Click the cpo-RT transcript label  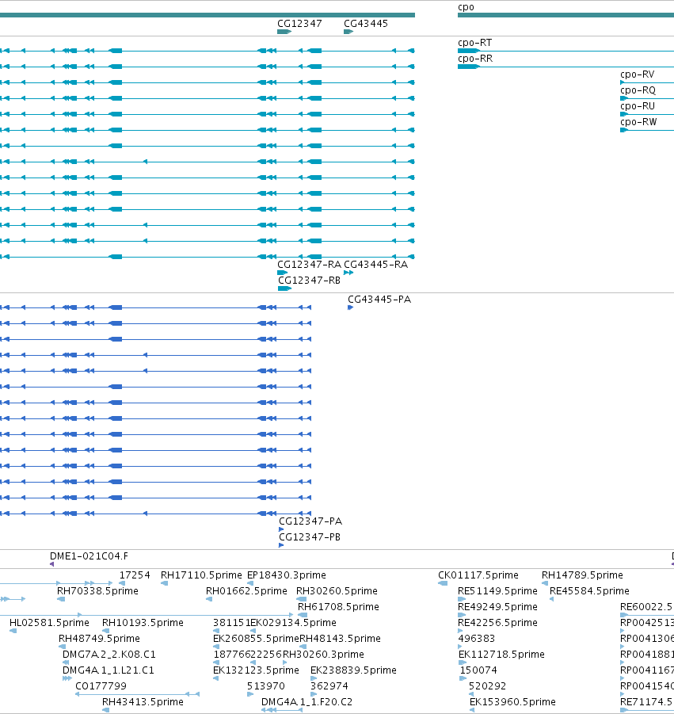coord(474,43)
